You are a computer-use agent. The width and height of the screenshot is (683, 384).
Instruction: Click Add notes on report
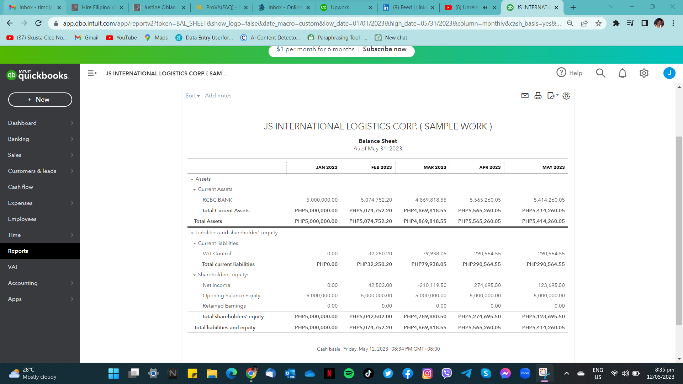click(x=218, y=96)
